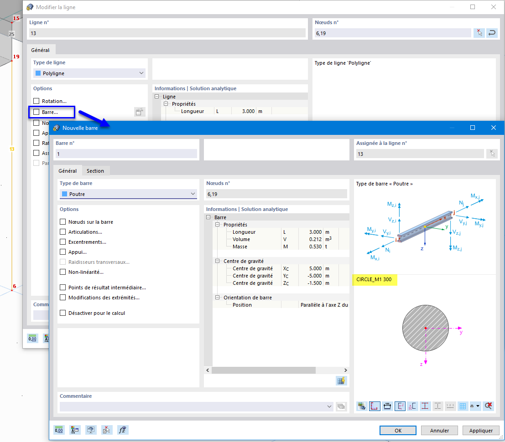Click the colored A display-properties icon
This screenshot has height=442, width=505.
(75, 430)
